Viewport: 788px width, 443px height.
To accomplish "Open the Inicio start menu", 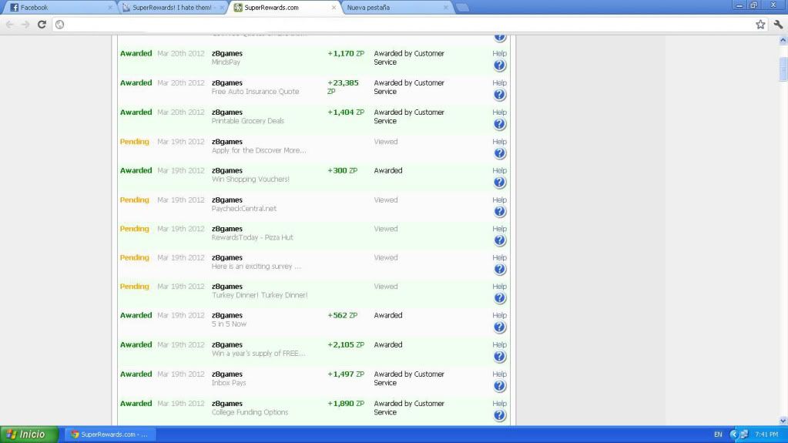I will point(29,435).
